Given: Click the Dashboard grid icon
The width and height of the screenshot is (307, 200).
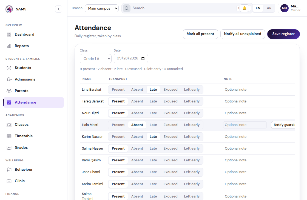Looking at the screenshot, I should 9,35.
